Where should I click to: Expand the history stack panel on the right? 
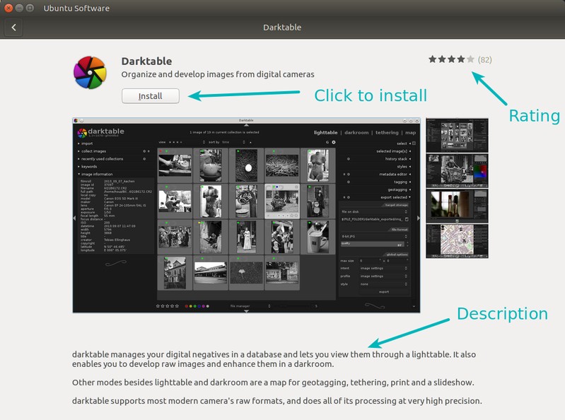point(391,159)
